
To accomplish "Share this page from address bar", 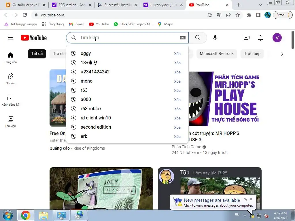I will click(228, 15).
